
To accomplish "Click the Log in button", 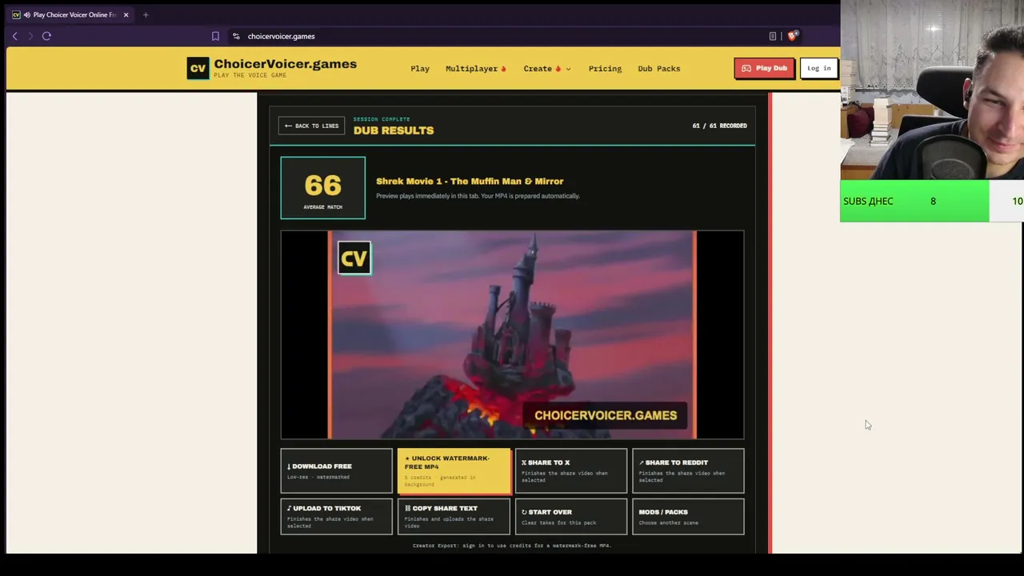I will (819, 68).
